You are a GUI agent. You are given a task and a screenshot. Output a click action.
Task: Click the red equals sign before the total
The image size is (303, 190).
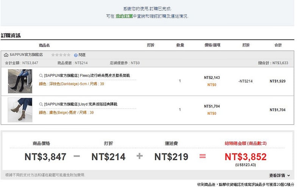[202, 156]
